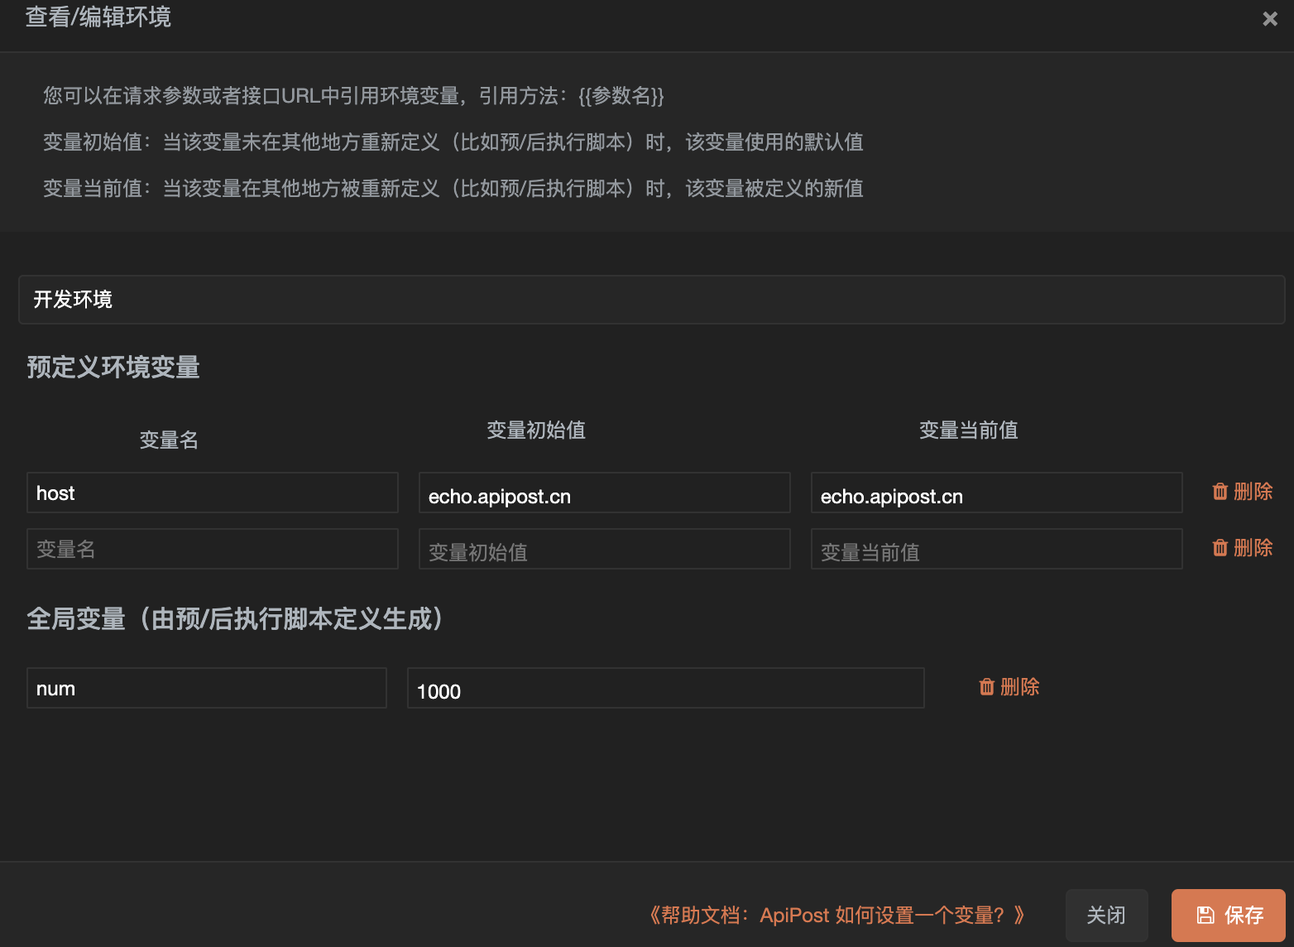Image resolution: width=1294 pixels, height=947 pixels.
Task: Click the global variable name field num
Action: (207, 688)
